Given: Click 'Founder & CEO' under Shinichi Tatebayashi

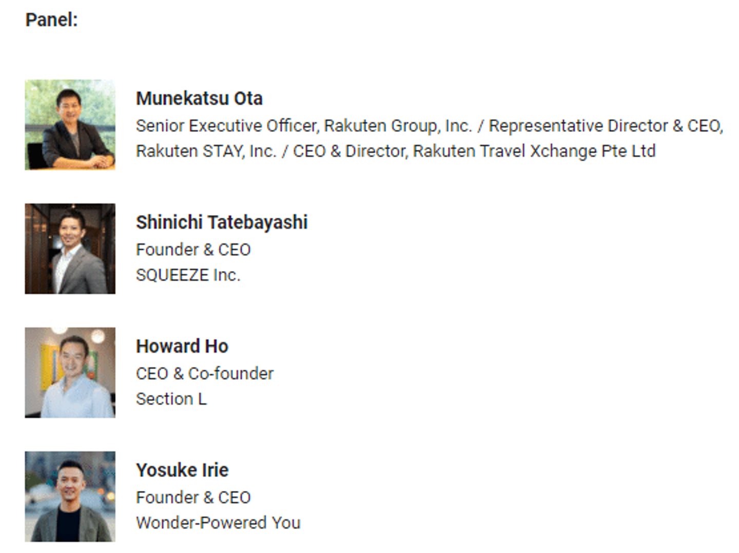Looking at the screenshot, I should (x=193, y=250).
